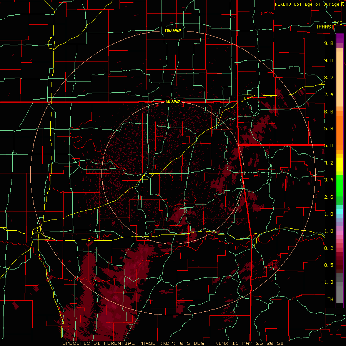Pick the orange segment of the color bar
Image resolution: width=346 pixels, height=346 pixels.
click(339, 133)
